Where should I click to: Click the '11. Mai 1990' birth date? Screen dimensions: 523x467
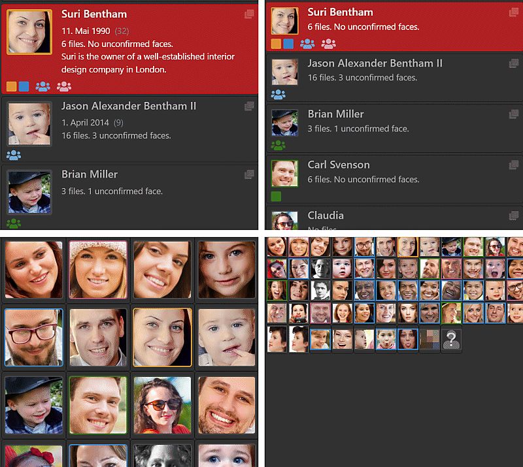pos(86,31)
